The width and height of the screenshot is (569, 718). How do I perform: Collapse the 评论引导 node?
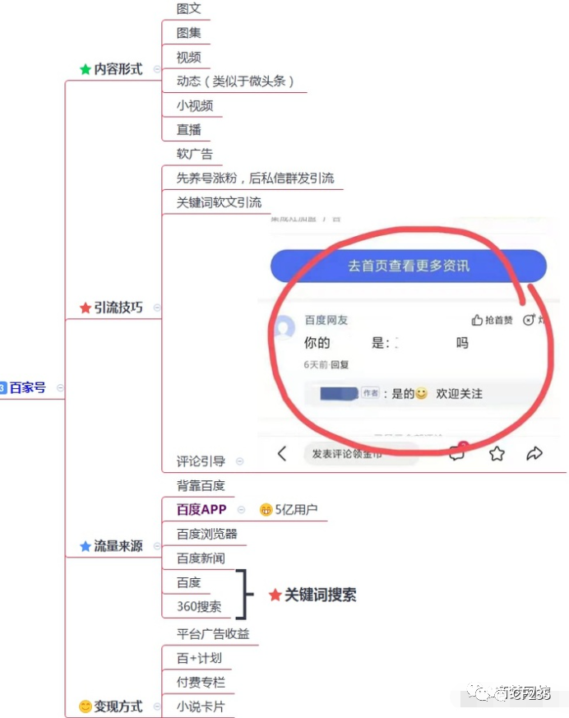tap(239, 461)
